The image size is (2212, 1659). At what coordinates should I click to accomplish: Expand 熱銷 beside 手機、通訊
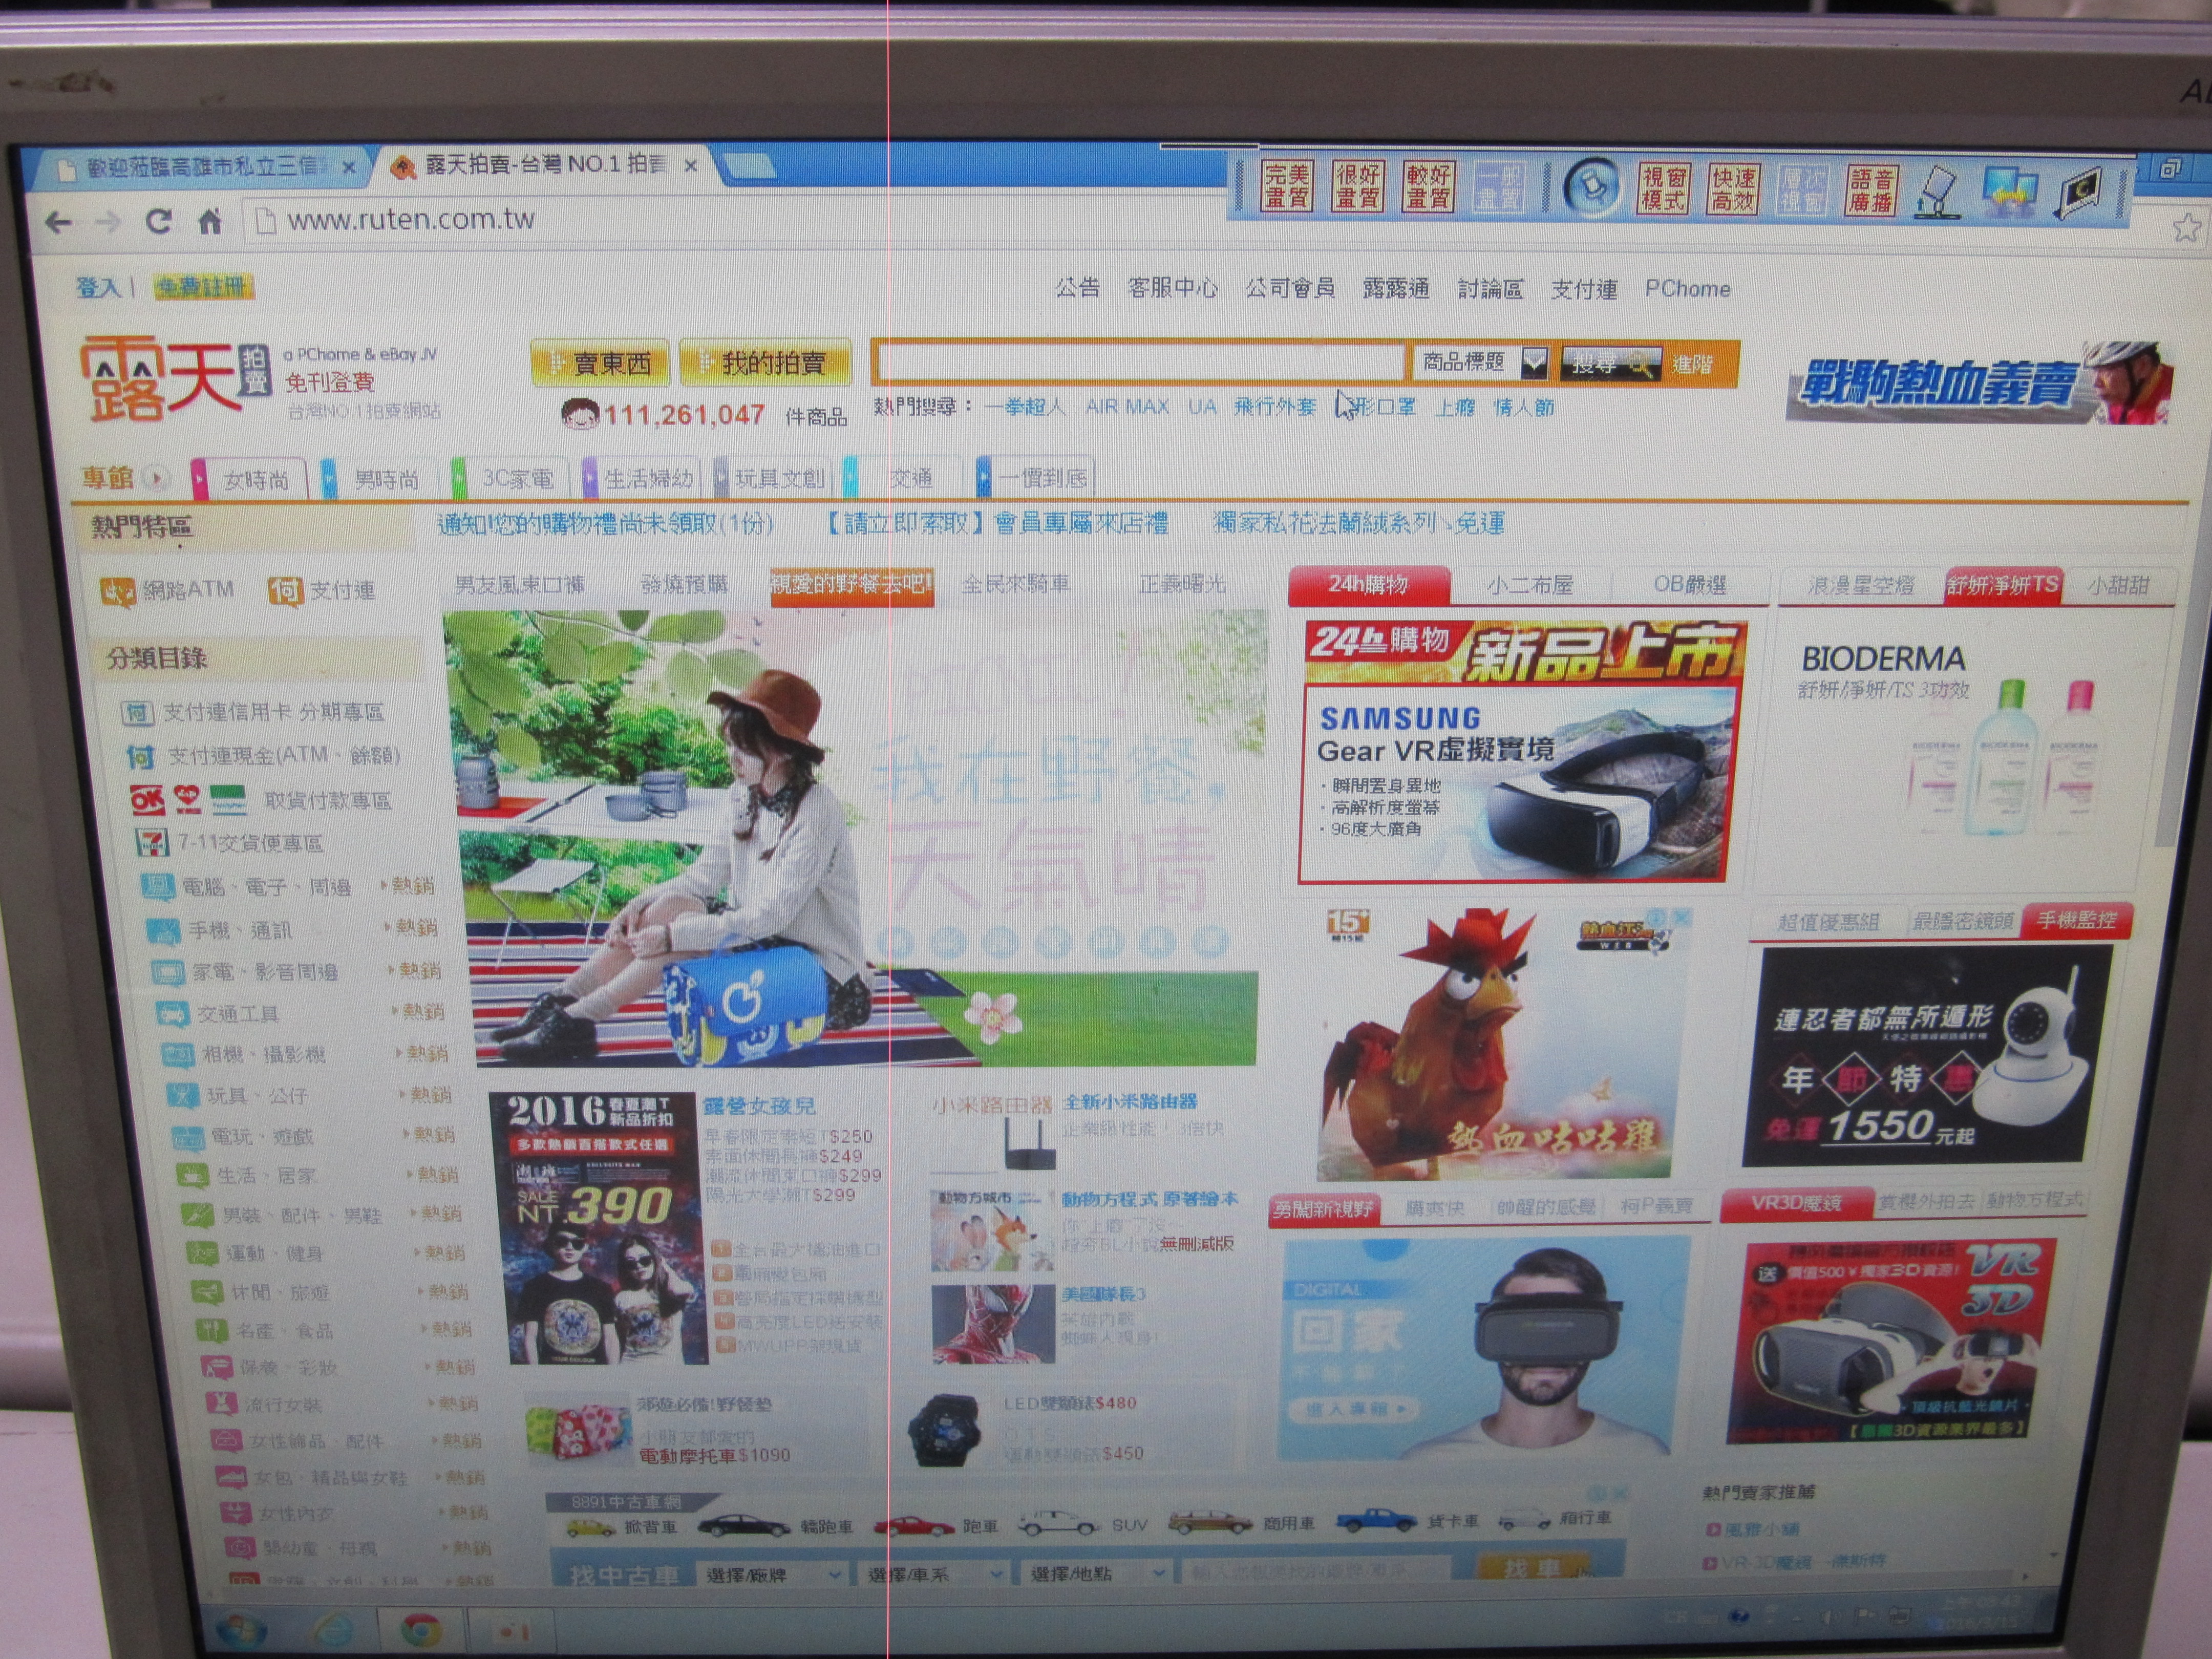click(412, 927)
